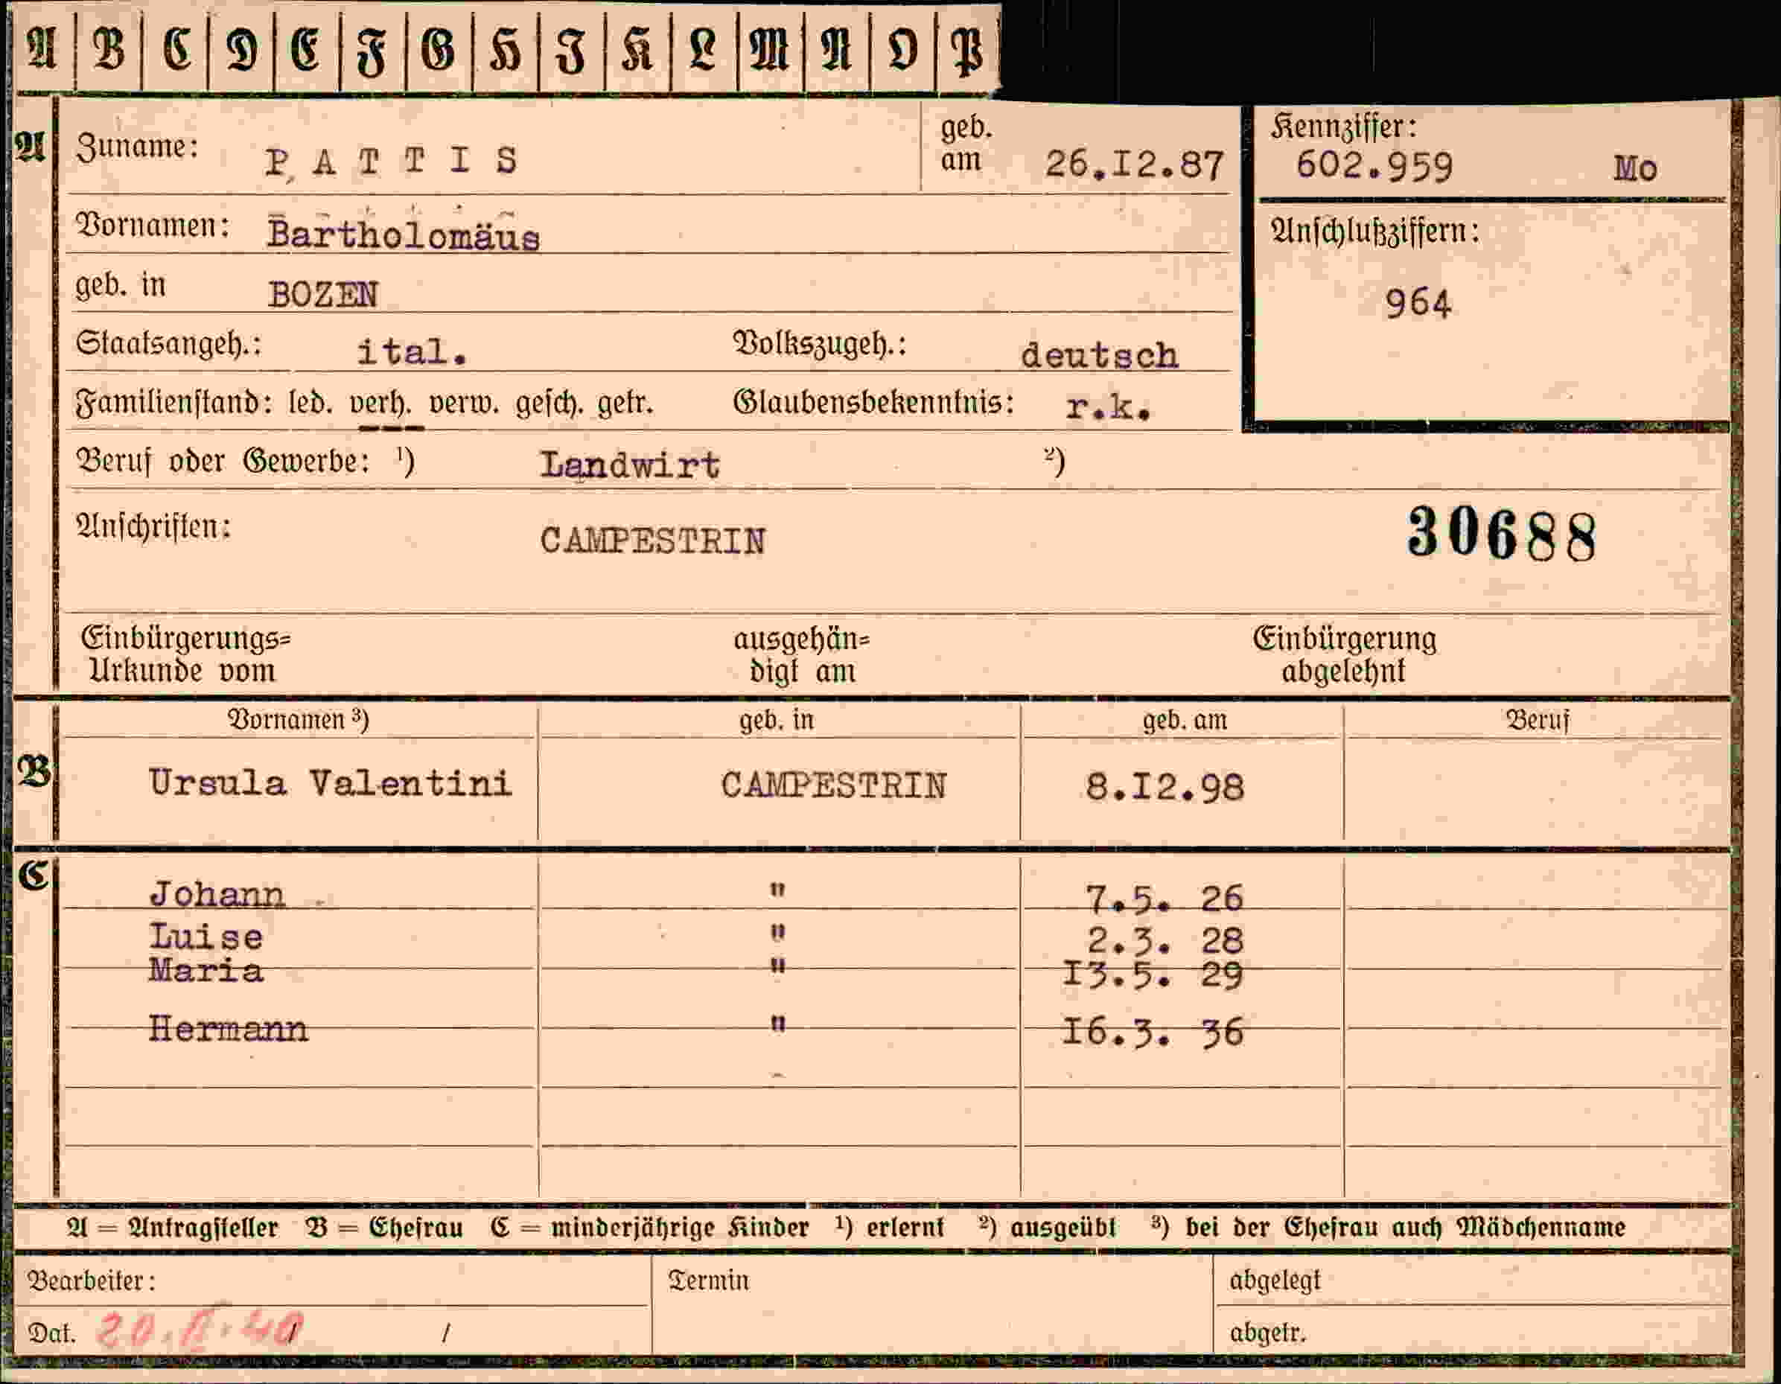This screenshot has width=1781, height=1384.
Task: Click address CAMPESTRIN next to Anschriften
Action: click(x=652, y=540)
